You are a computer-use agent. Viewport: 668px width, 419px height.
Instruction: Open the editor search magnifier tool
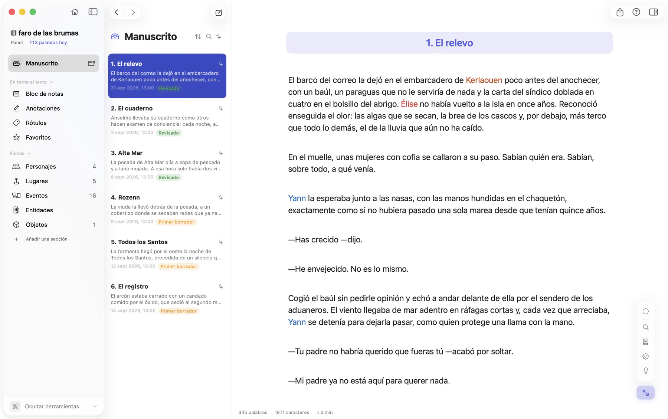coord(646,327)
